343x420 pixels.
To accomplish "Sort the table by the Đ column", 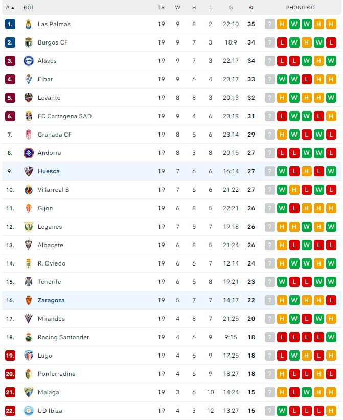I will click(x=250, y=8).
